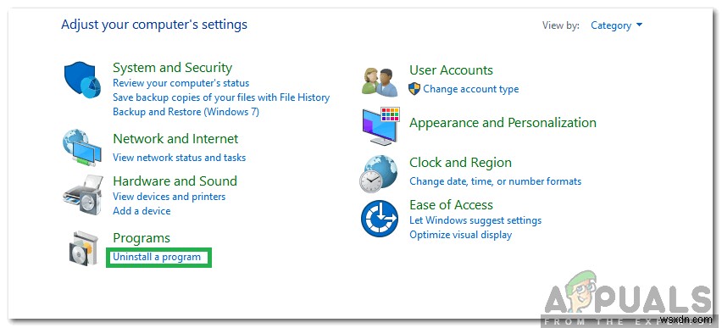Select View network status and tasks
This screenshot has height=328, width=722.
179,158
